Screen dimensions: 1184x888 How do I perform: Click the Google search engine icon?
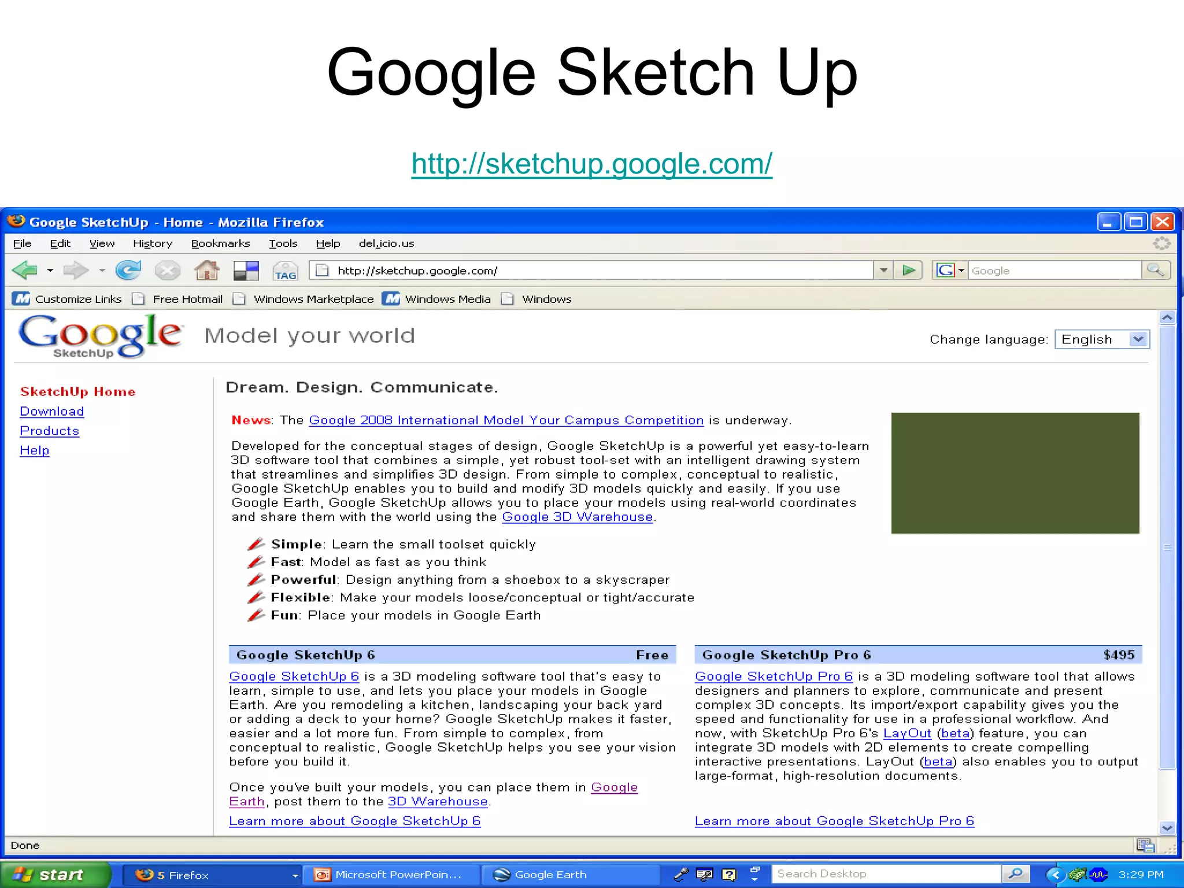[x=945, y=270]
